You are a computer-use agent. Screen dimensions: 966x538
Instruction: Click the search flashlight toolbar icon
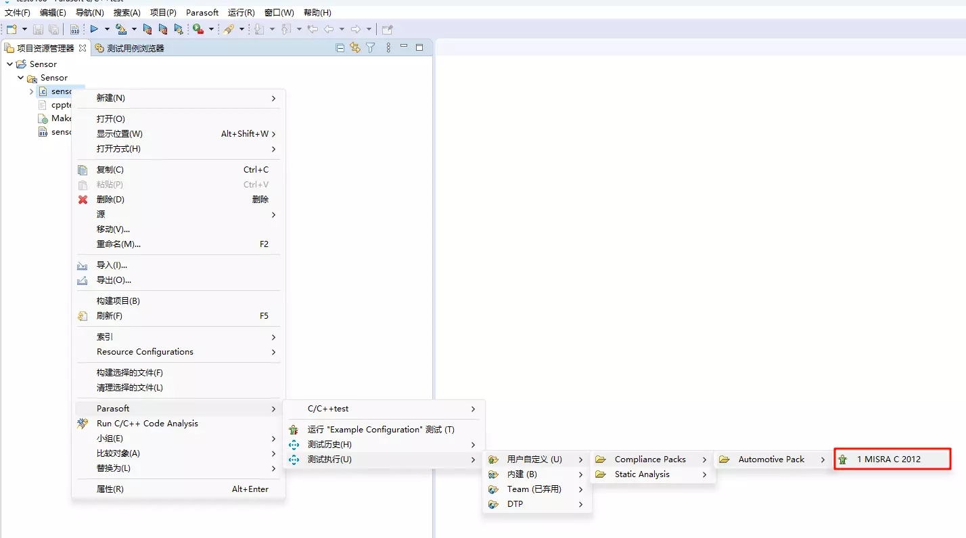(x=229, y=29)
